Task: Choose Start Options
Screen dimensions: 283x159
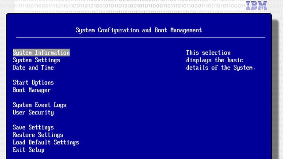Action: (x=34, y=83)
